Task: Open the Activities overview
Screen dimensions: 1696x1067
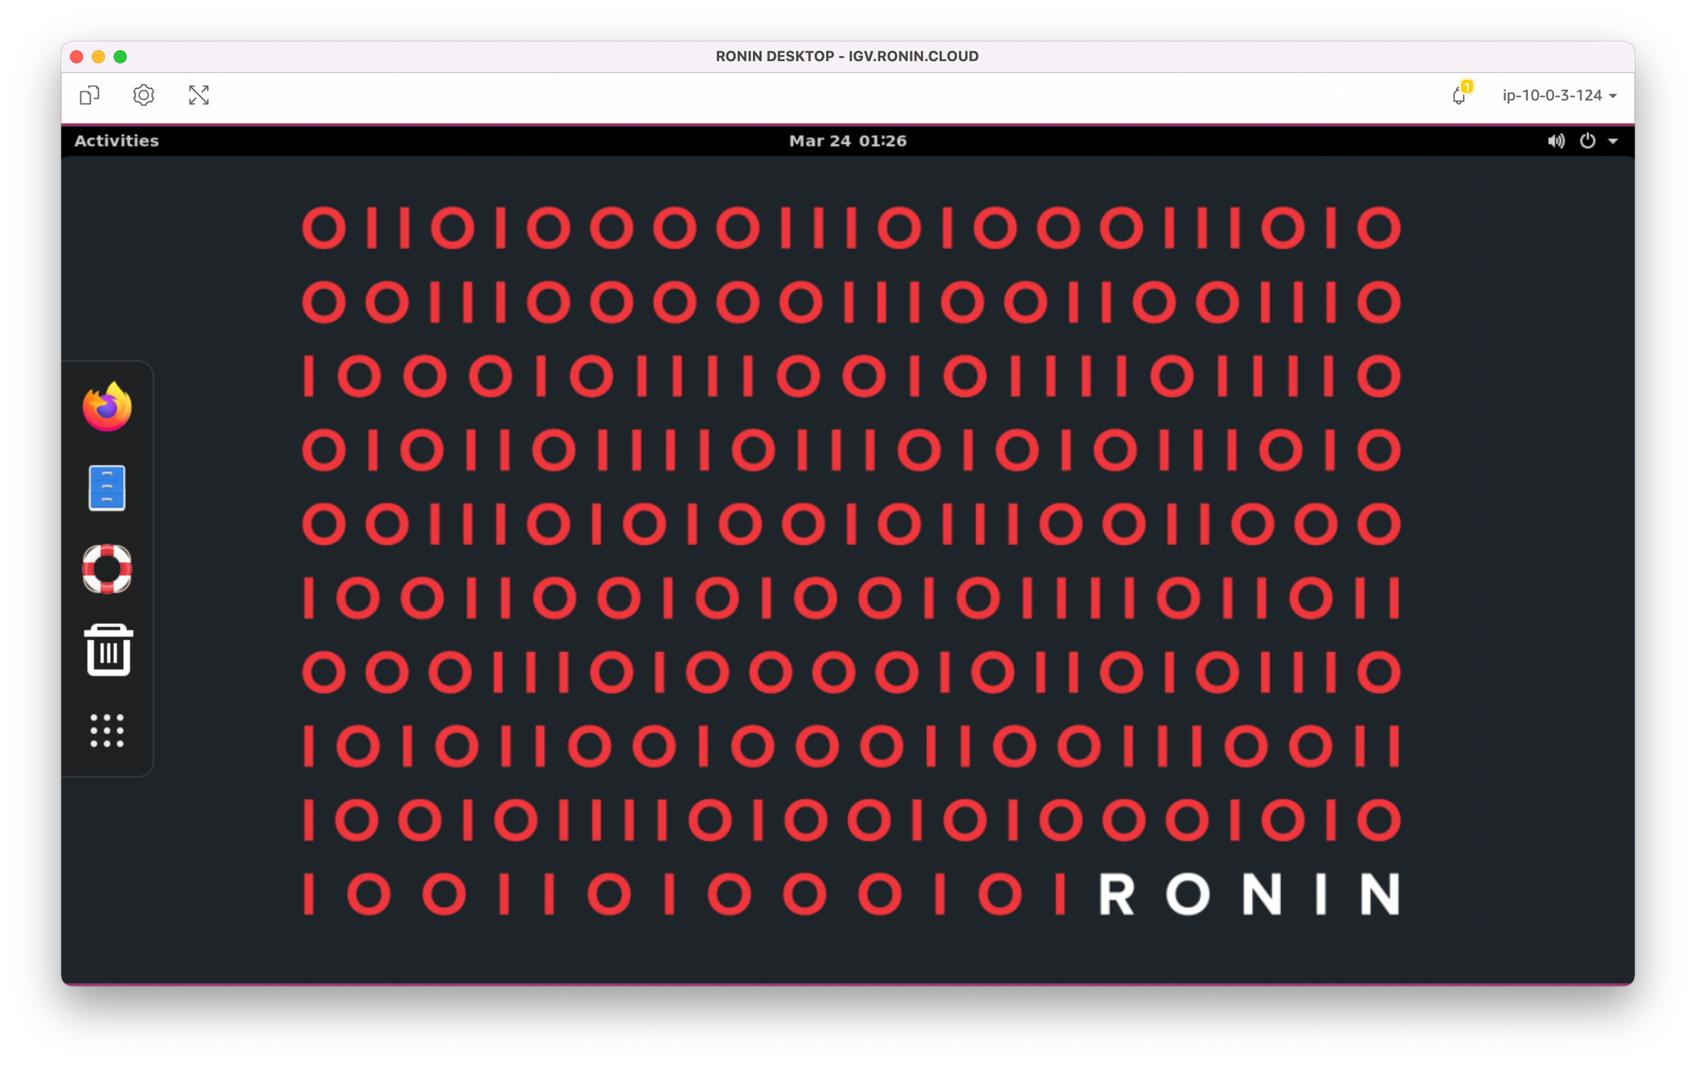Action: pyautogui.click(x=116, y=141)
